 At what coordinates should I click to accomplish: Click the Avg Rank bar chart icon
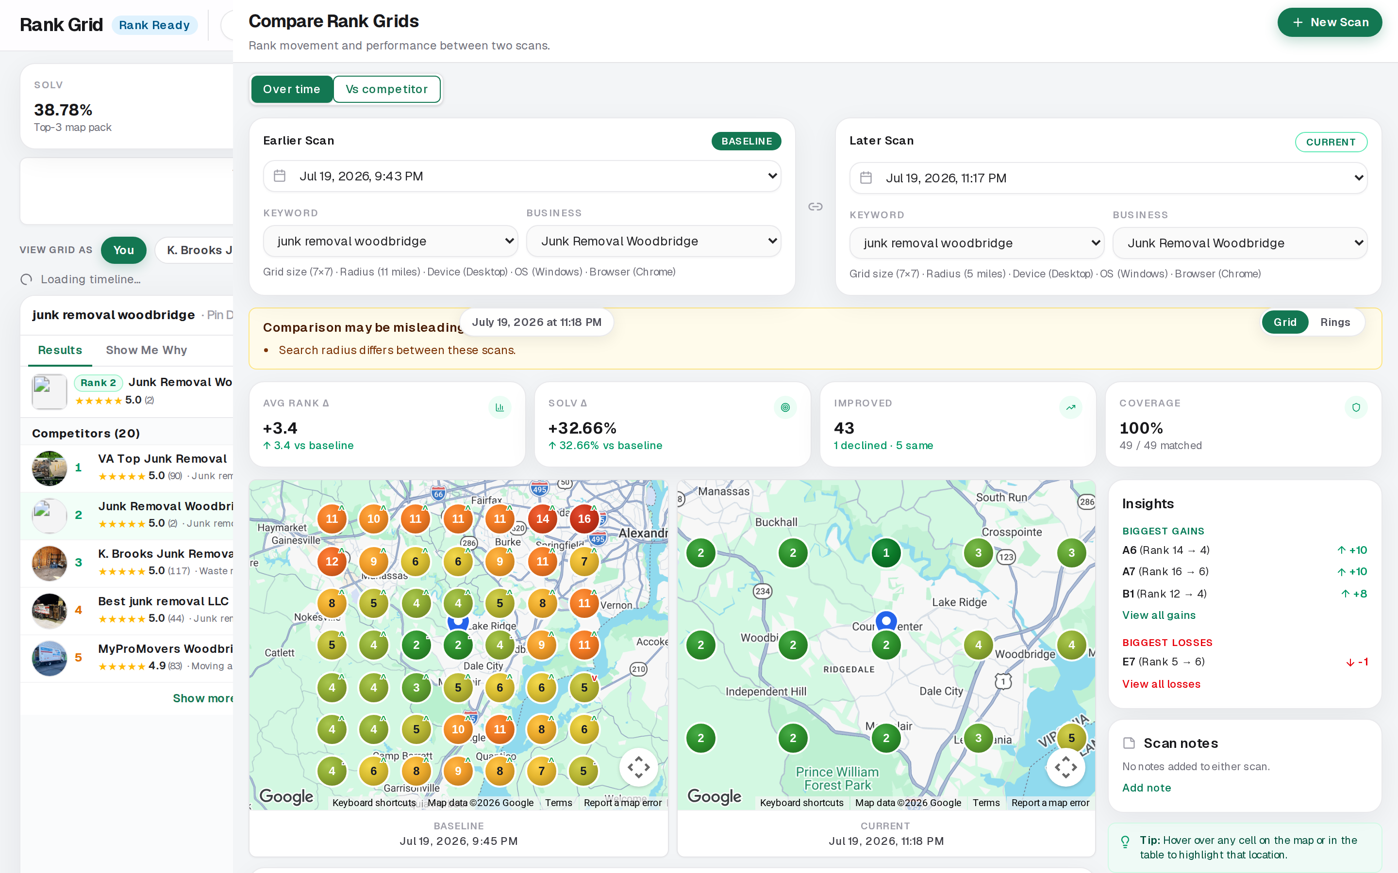(x=499, y=407)
